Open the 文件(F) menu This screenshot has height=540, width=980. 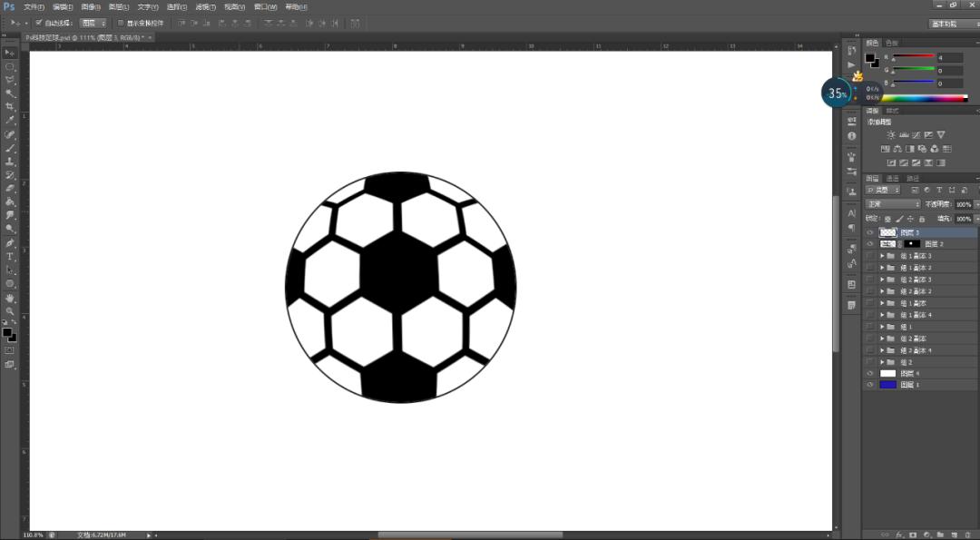point(34,7)
